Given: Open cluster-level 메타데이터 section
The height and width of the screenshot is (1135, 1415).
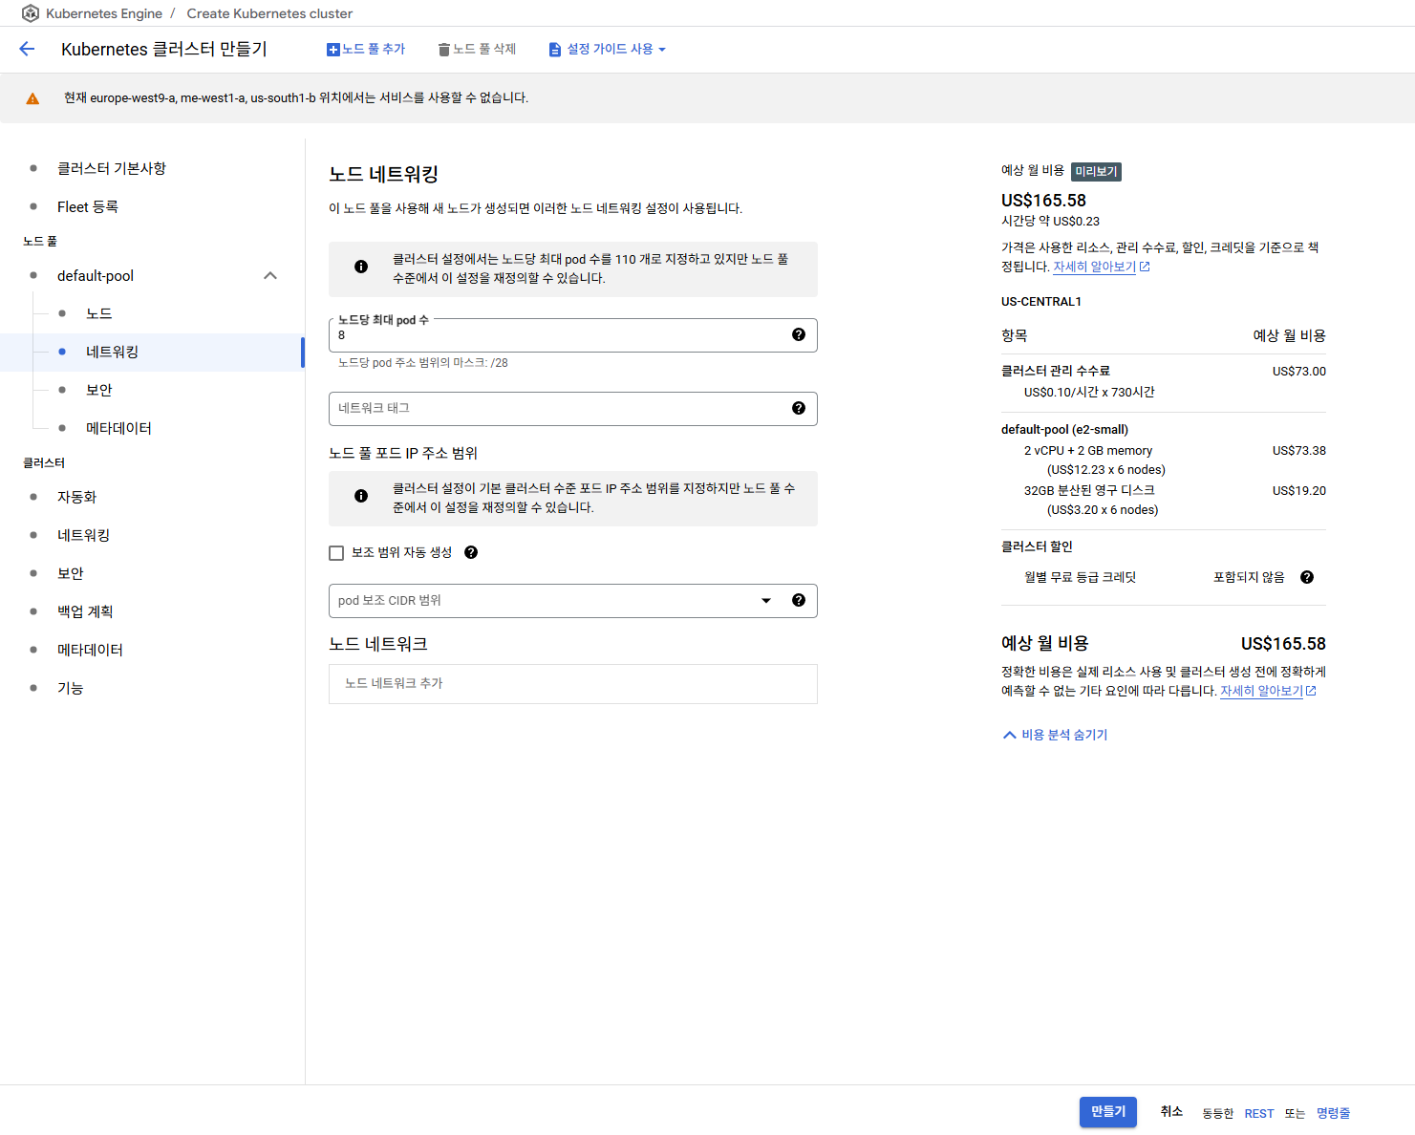Looking at the screenshot, I should (90, 650).
